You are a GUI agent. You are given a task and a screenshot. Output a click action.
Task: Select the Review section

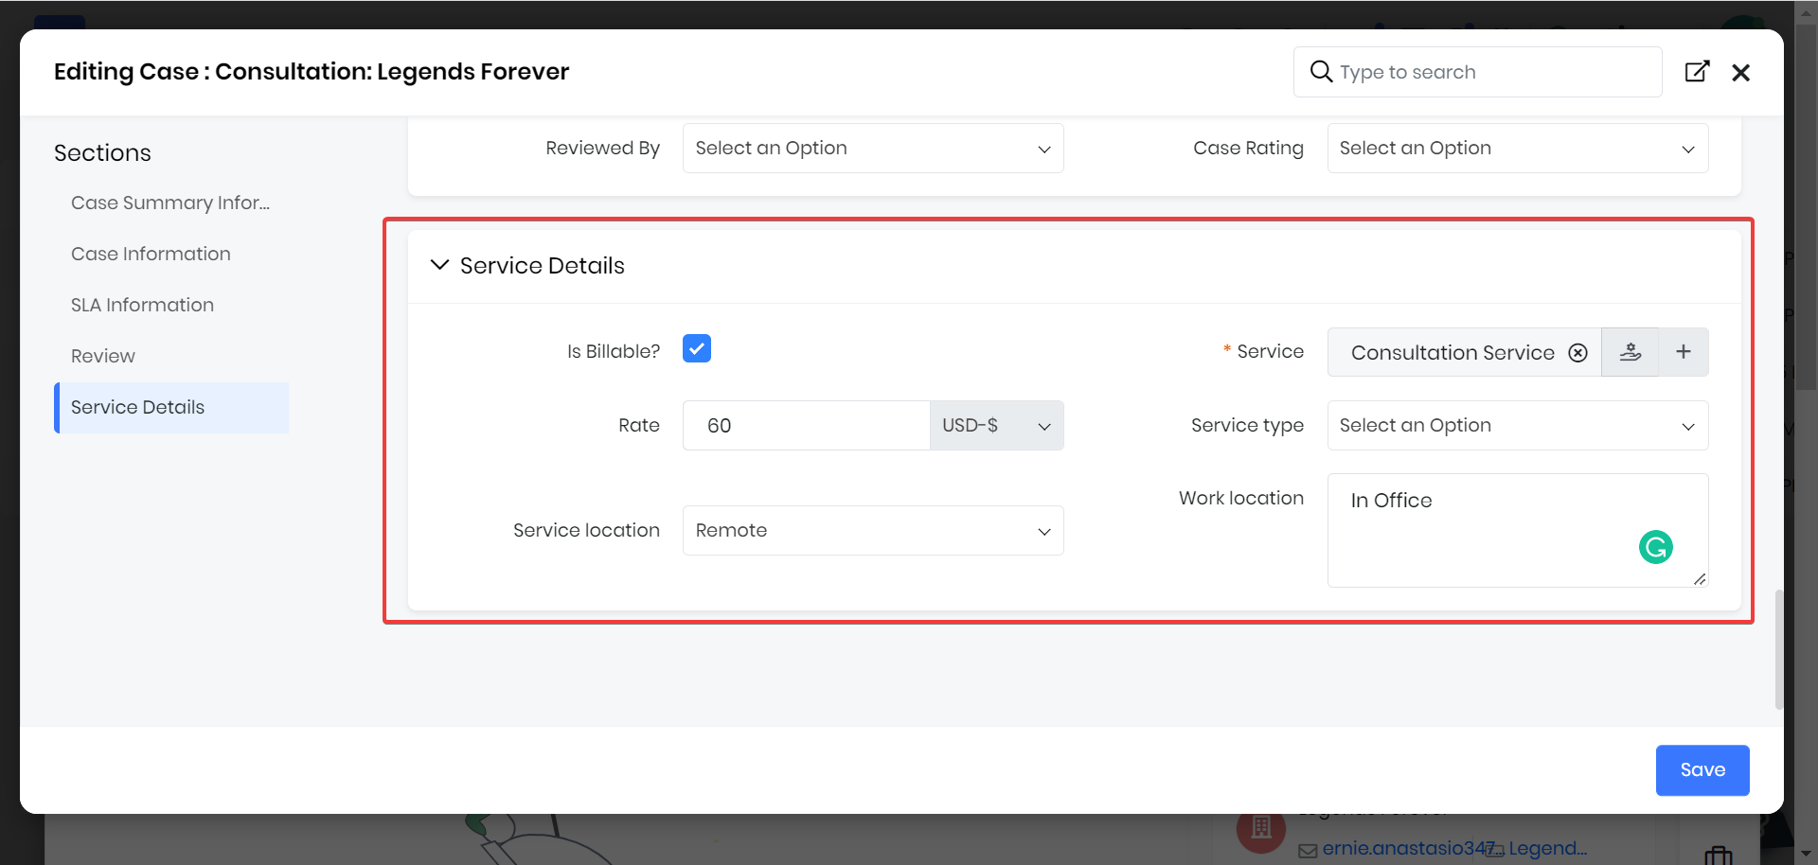point(103,356)
